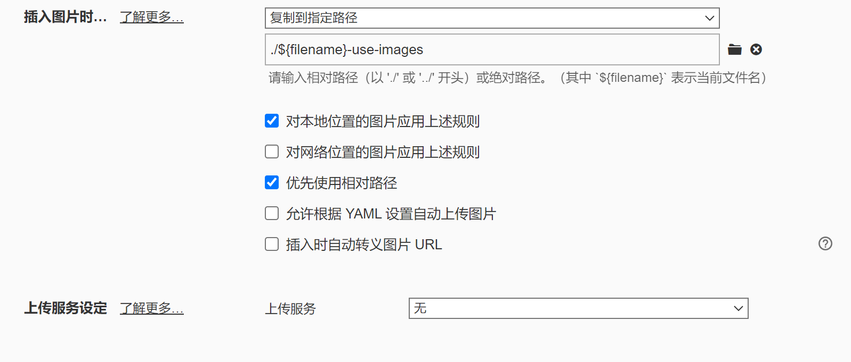The height and width of the screenshot is (362, 851).
Task: Disable 对本地位置的图片应用上述规则
Action: point(272,121)
